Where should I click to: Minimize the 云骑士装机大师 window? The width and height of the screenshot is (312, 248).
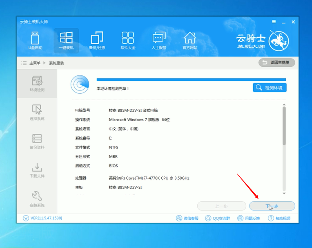tap(284, 22)
